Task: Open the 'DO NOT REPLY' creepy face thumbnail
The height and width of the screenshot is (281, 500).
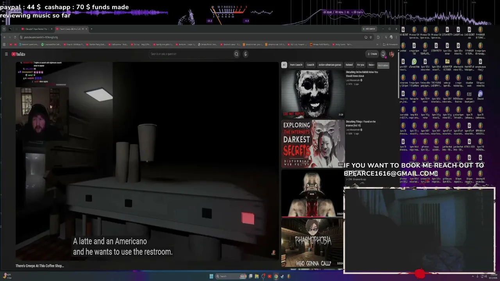Action: 313,94
